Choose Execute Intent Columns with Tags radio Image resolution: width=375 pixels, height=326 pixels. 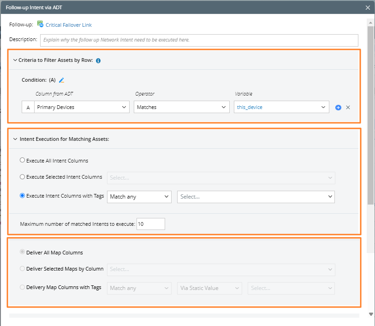click(23, 196)
